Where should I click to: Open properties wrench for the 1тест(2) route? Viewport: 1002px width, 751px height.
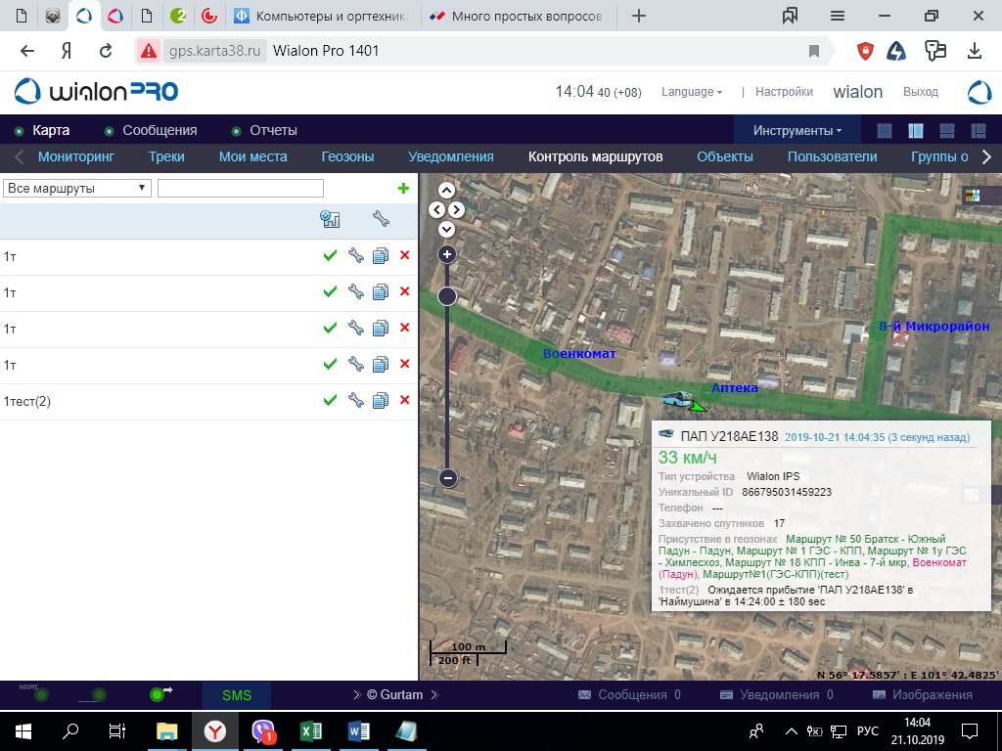(x=355, y=400)
